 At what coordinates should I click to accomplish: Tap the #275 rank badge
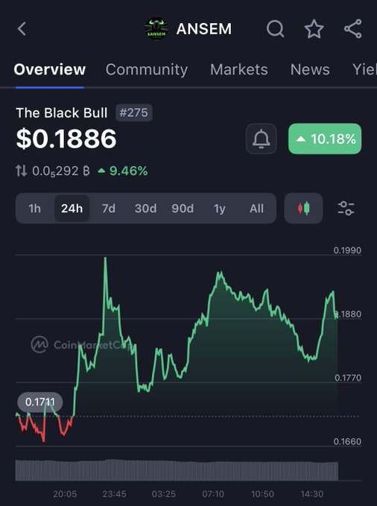tap(134, 113)
